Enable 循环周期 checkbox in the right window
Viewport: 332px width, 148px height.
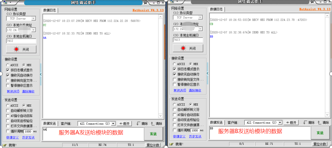(x=174, y=130)
